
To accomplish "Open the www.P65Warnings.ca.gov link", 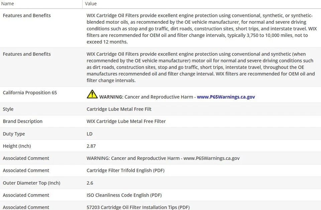I will coord(226,97).
